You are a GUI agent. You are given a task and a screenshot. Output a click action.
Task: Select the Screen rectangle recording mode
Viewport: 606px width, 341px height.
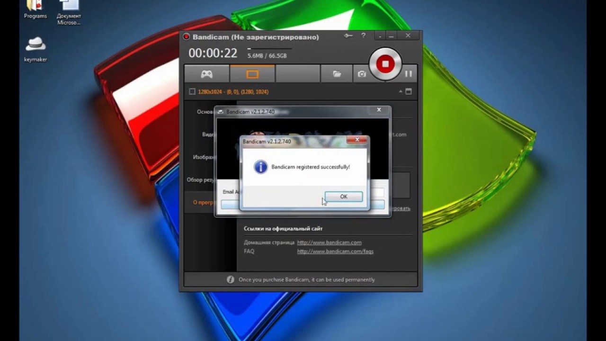tap(252, 74)
